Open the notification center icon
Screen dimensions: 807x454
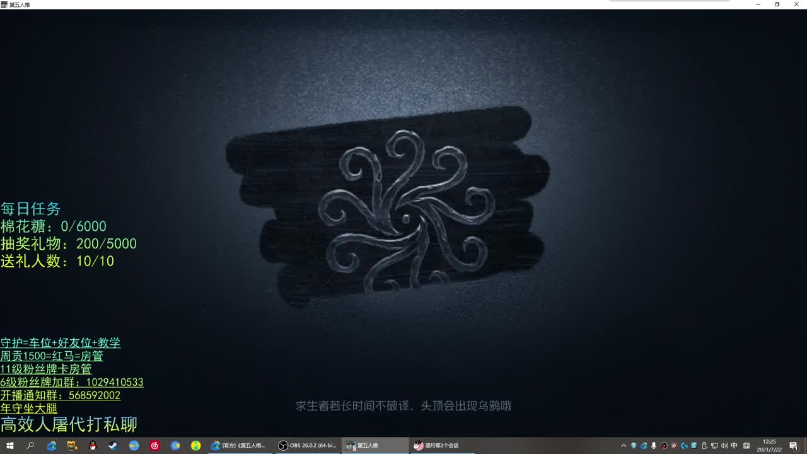(794, 446)
